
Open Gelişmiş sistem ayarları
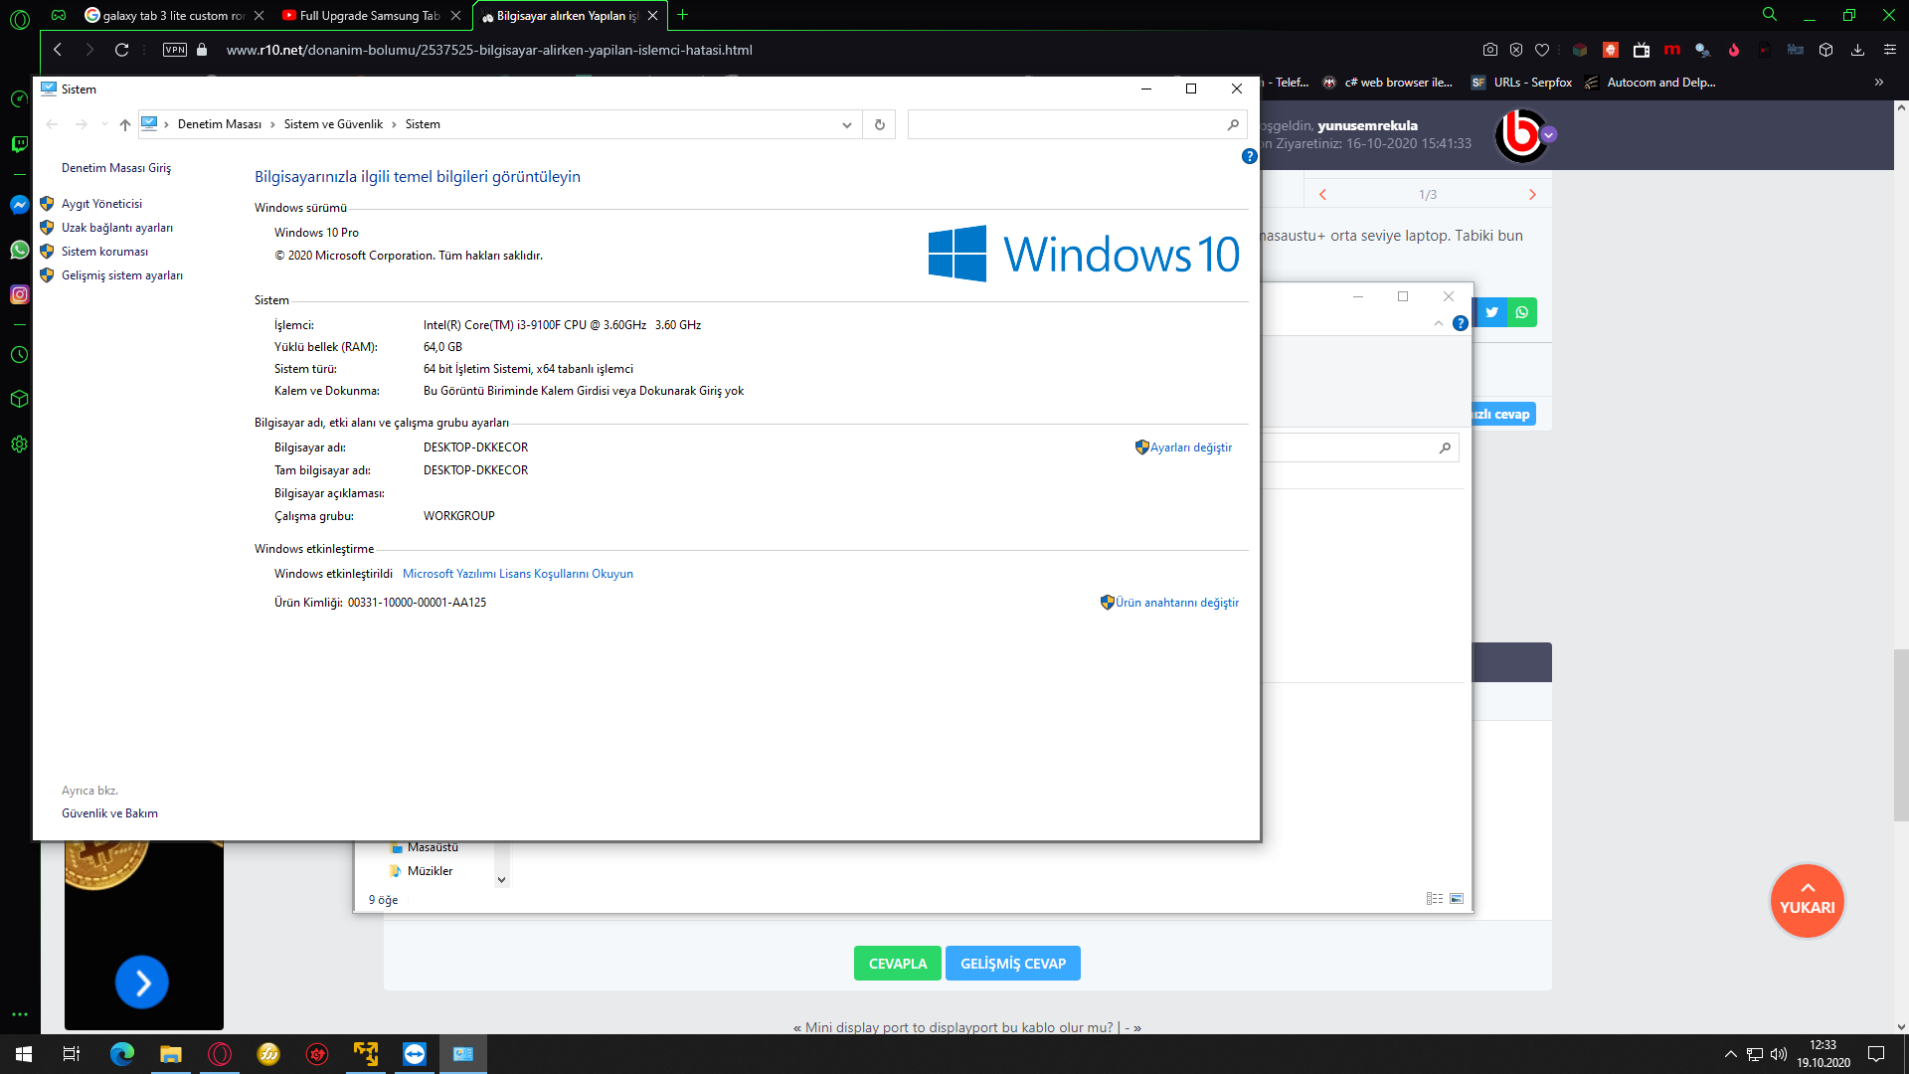pyautogui.click(x=122, y=275)
